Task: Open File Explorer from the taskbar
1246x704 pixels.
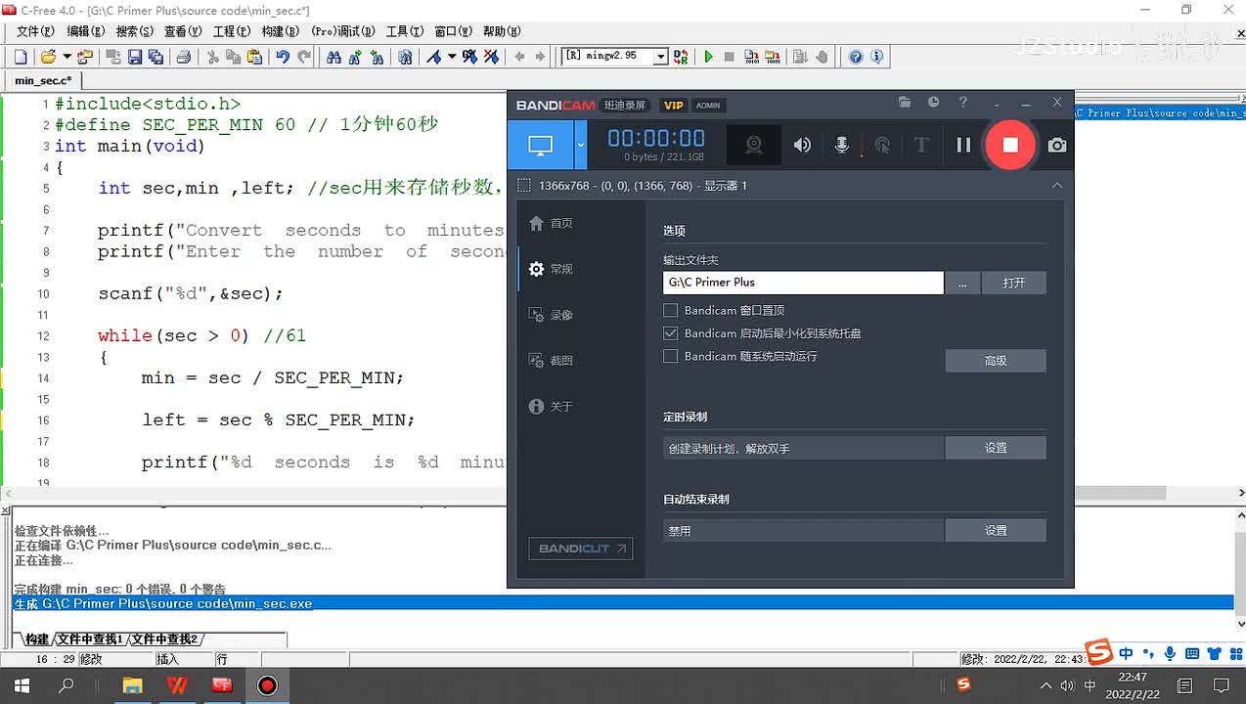Action: 132,685
